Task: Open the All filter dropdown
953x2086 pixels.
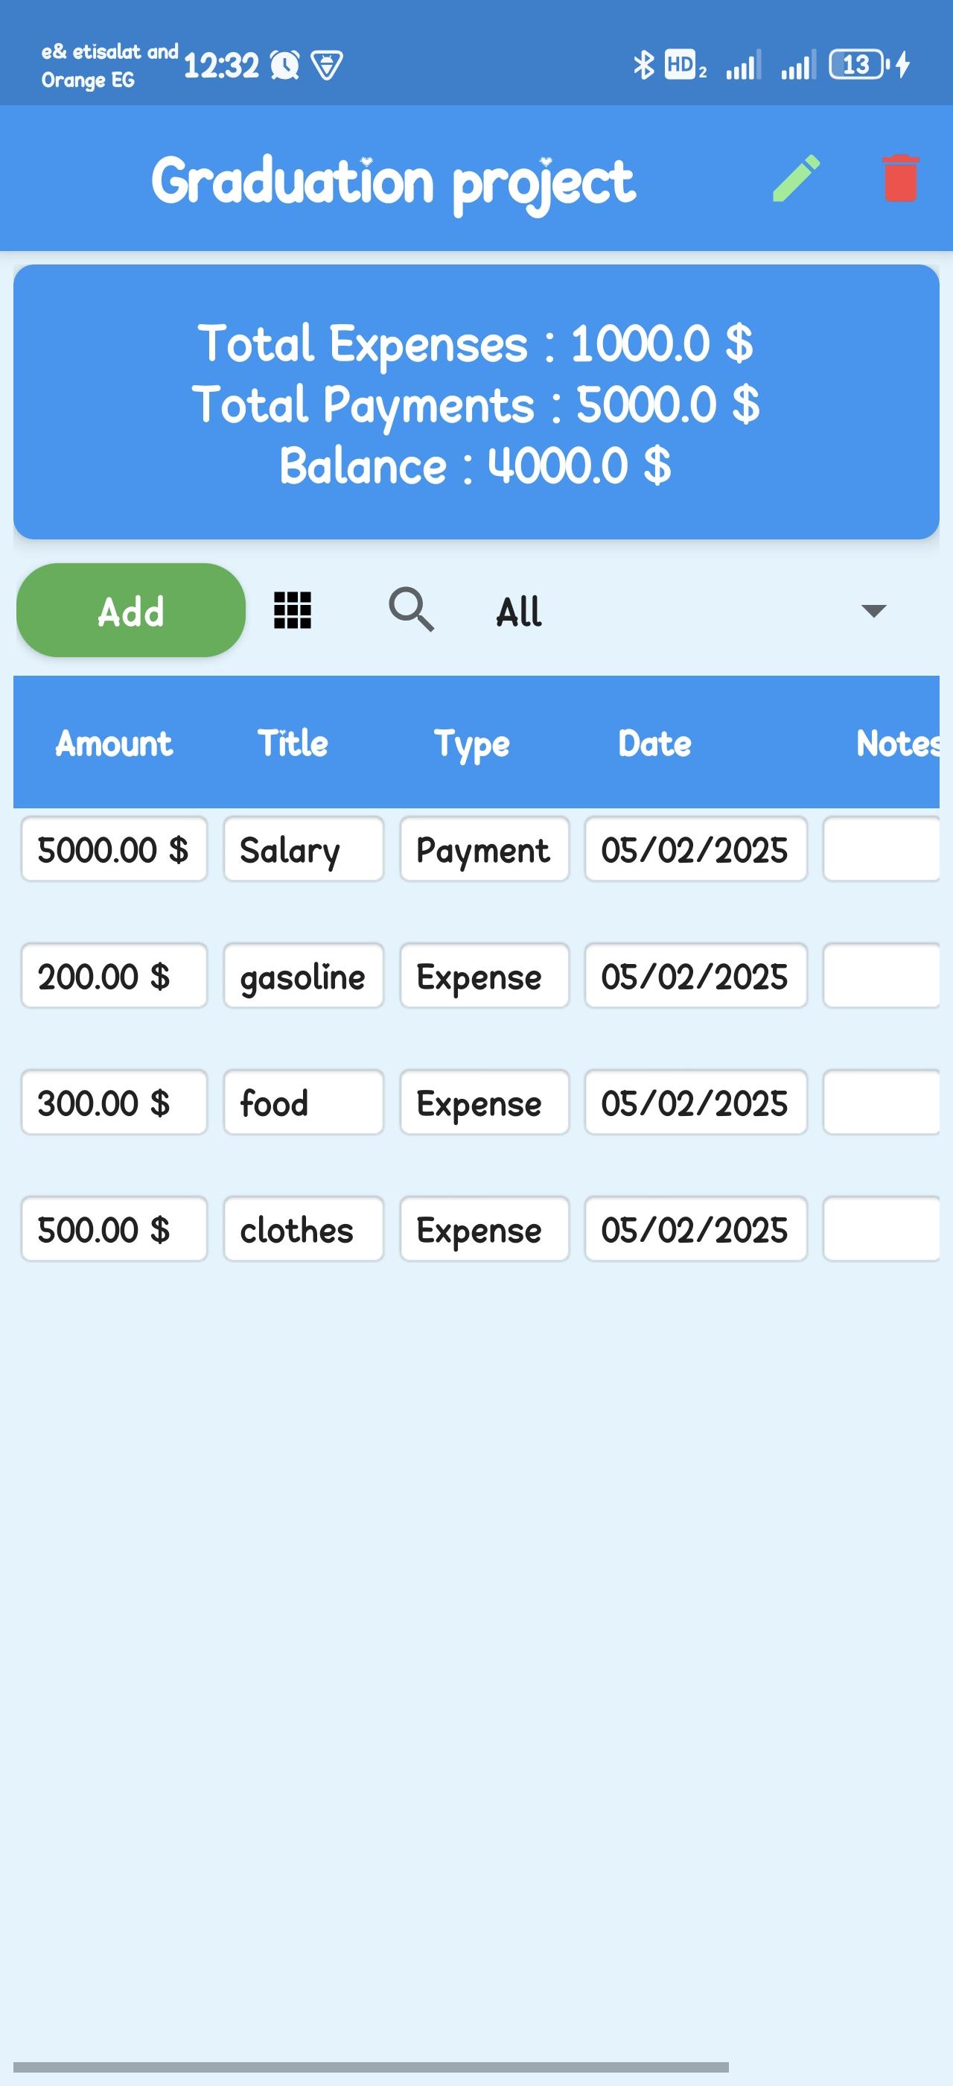Action: [x=692, y=611]
